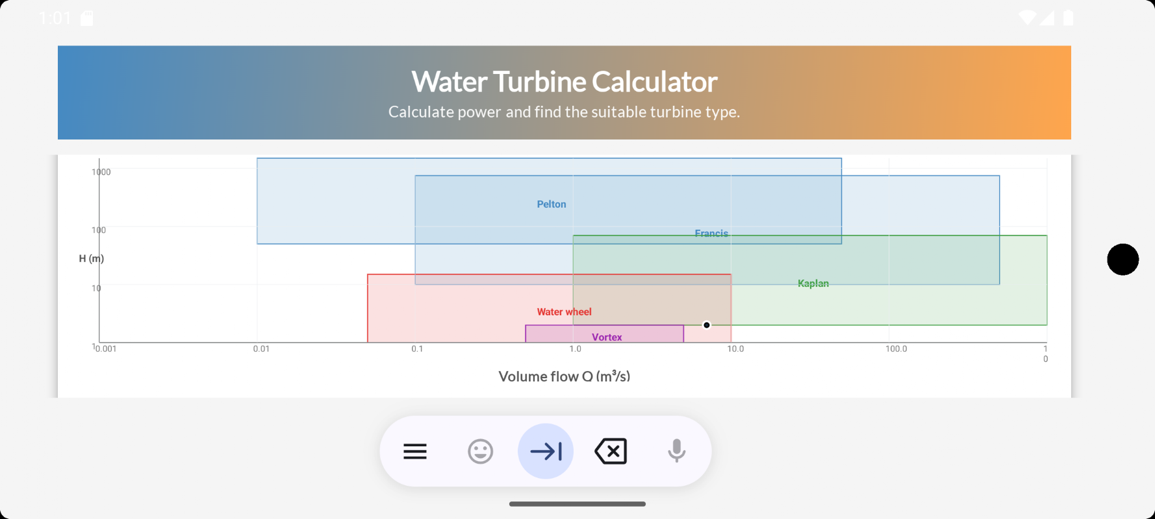Activate the microphone voice input
This screenshot has height=519, width=1155.
point(676,451)
